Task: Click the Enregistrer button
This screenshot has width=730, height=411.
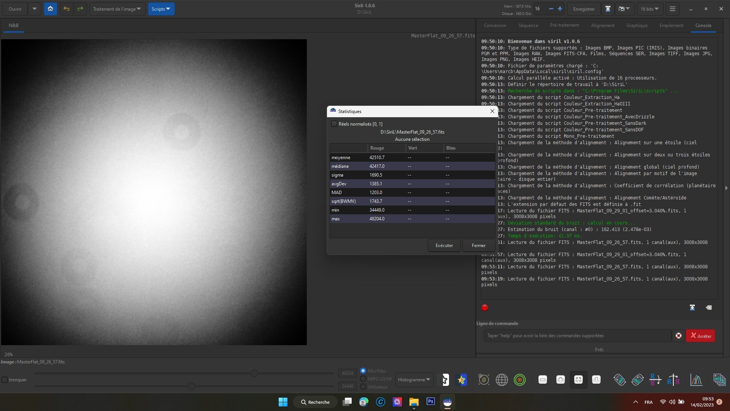Action: (584, 9)
